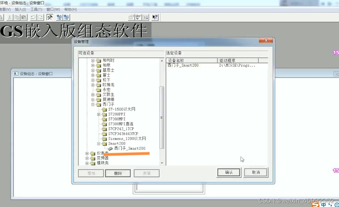Click the D:\MCGSE\Progr... driver path cell
Screen dimensions: 339x207
[237, 65]
